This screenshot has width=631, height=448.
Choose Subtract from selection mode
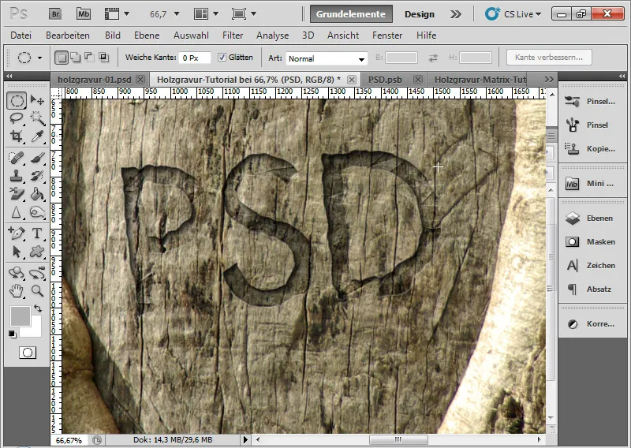(89, 58)
